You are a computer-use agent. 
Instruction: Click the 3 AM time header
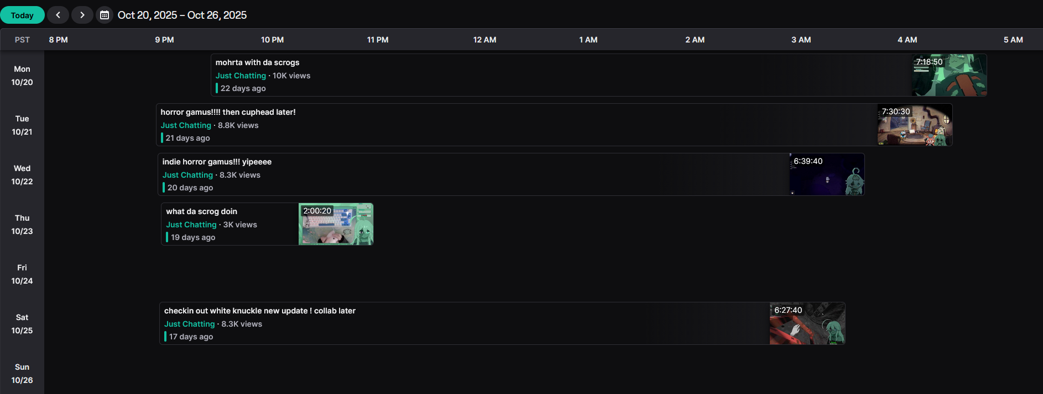pyautogui.click(x=801, y=40)
